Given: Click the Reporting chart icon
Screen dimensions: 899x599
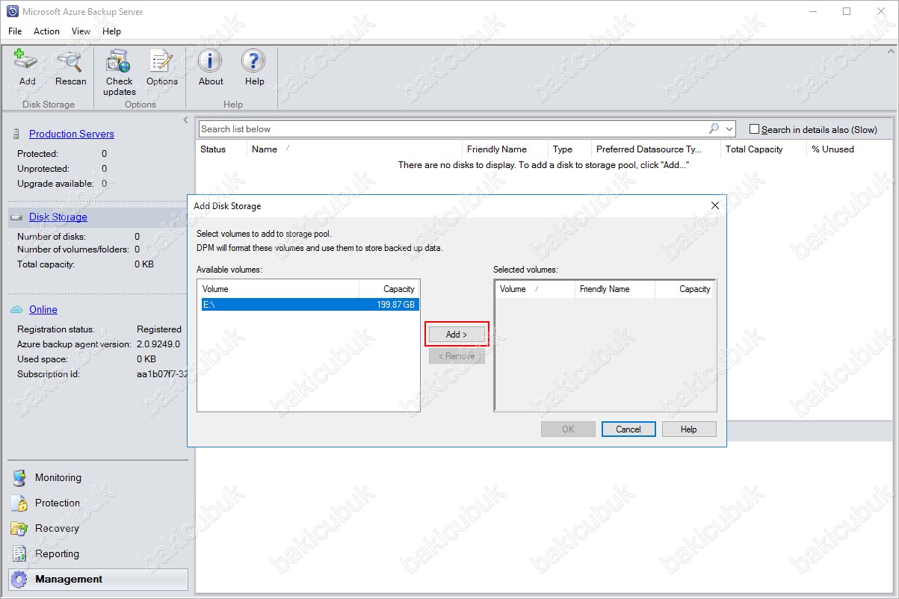Looking at the screenshot, I should click(x=19, y=554).
